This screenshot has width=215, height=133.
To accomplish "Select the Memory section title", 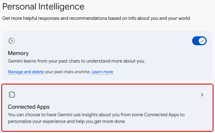I will click(x=18, y=53).
